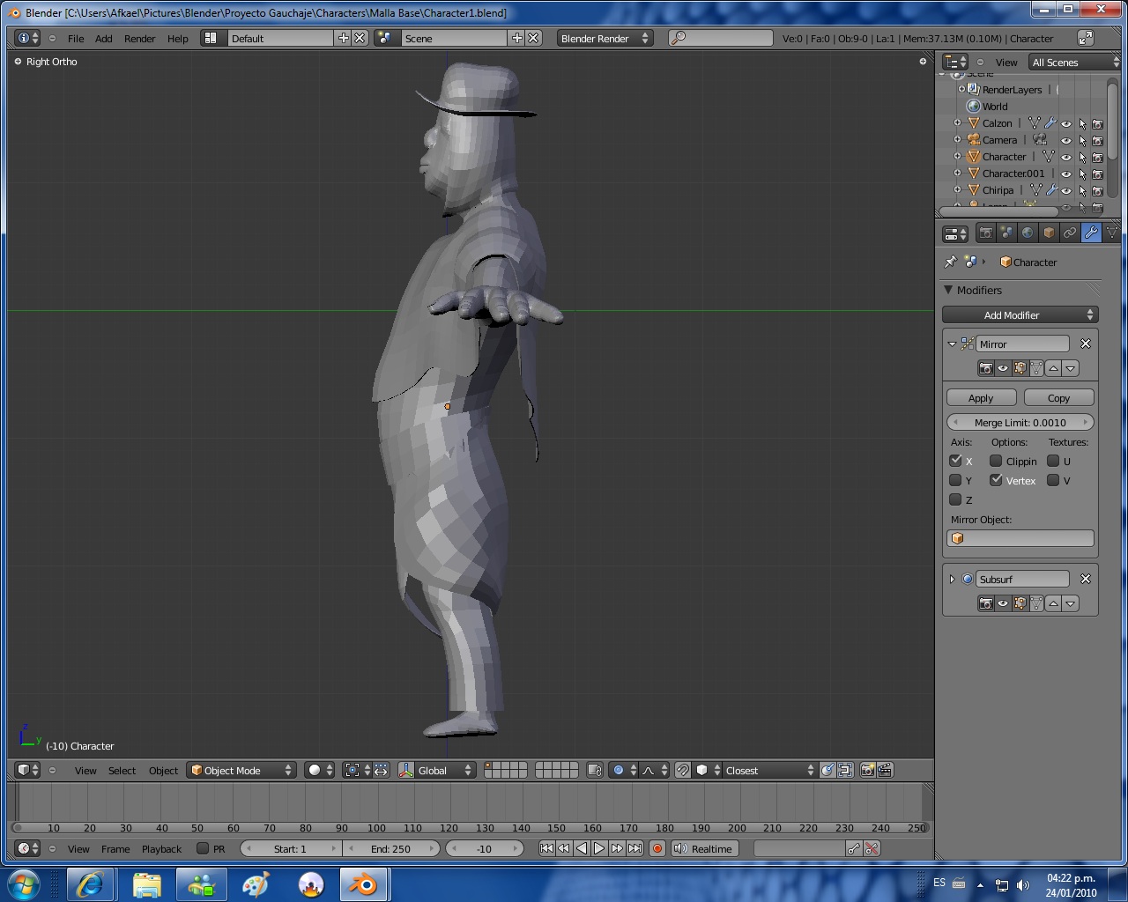Enable the Z axis mirror checkbox
Viewport: 1128px width, 902px height.
tap(955, 499)
